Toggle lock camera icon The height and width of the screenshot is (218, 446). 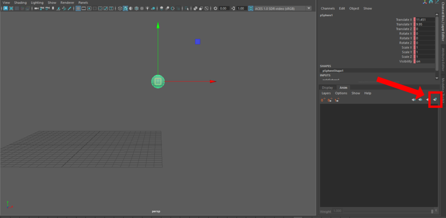click(42, 9)
